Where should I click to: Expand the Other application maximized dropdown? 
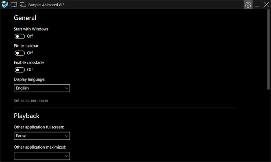point(42,156)
